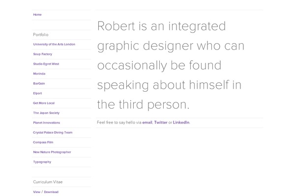Select Morinda in the portfolio list
The height and width of the screenshot is (196, 295).
point(39,73)
